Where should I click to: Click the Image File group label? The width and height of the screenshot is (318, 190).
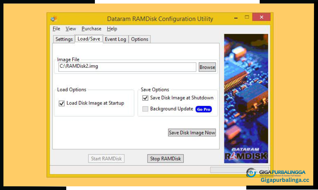[x=68, y=60]
